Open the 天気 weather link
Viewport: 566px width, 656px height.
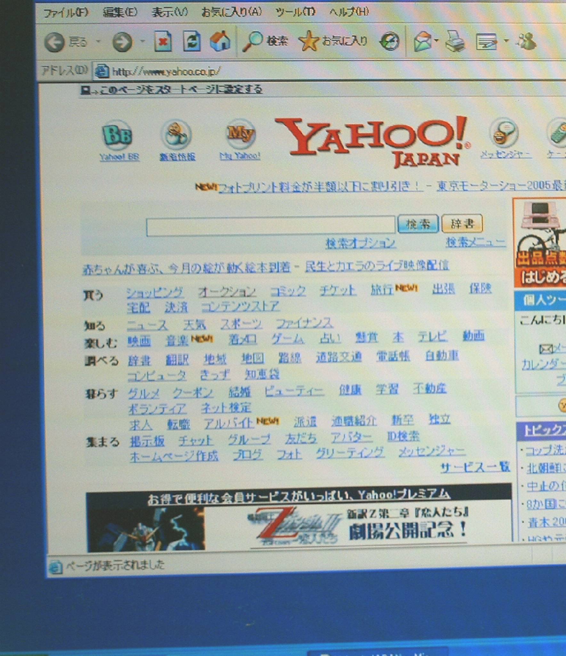point(195,325)
